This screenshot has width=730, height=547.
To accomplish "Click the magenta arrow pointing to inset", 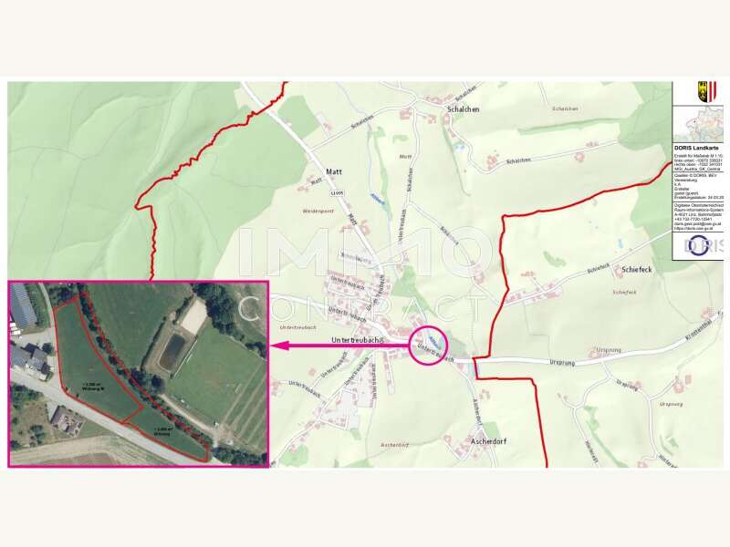I will pos(339,346).
